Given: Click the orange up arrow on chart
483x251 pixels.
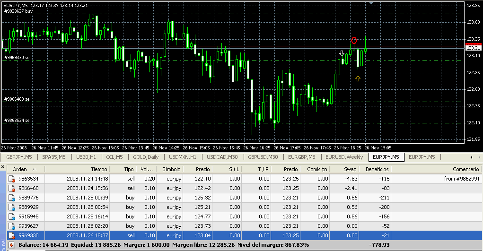Looking at the screenshot, I should [358, 78].
